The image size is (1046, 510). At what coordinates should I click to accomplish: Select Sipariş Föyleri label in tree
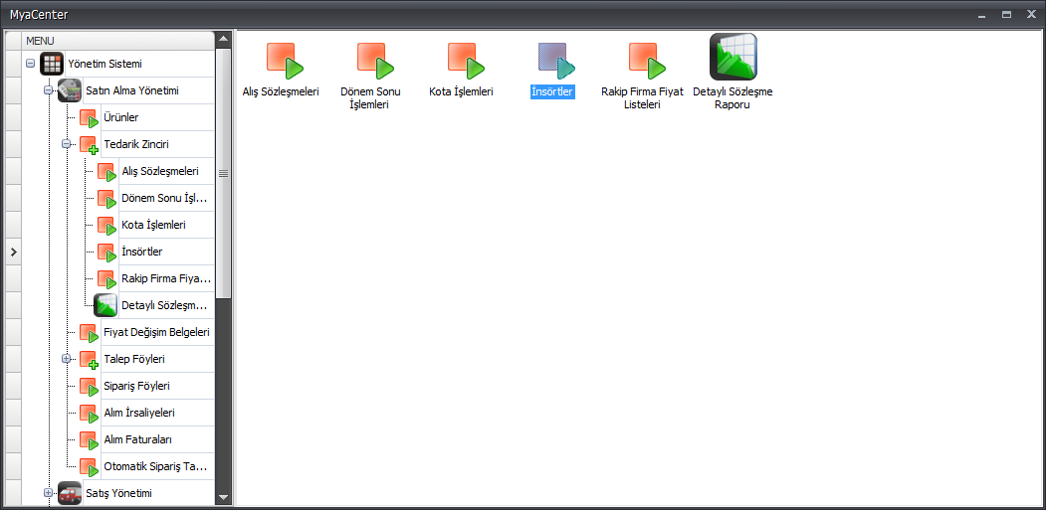point(136,386)
